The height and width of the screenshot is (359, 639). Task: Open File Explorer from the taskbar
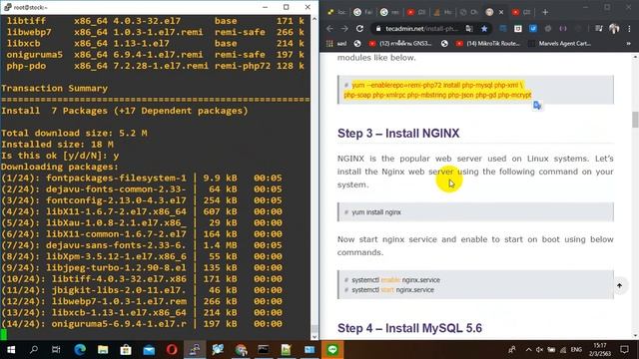[x=103, y=350]
